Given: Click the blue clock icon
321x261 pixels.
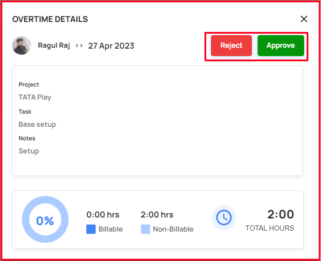Looking at the screenshot, I should coord(224,217).
